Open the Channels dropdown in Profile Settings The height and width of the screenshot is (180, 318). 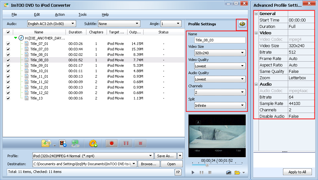[220, 92]
